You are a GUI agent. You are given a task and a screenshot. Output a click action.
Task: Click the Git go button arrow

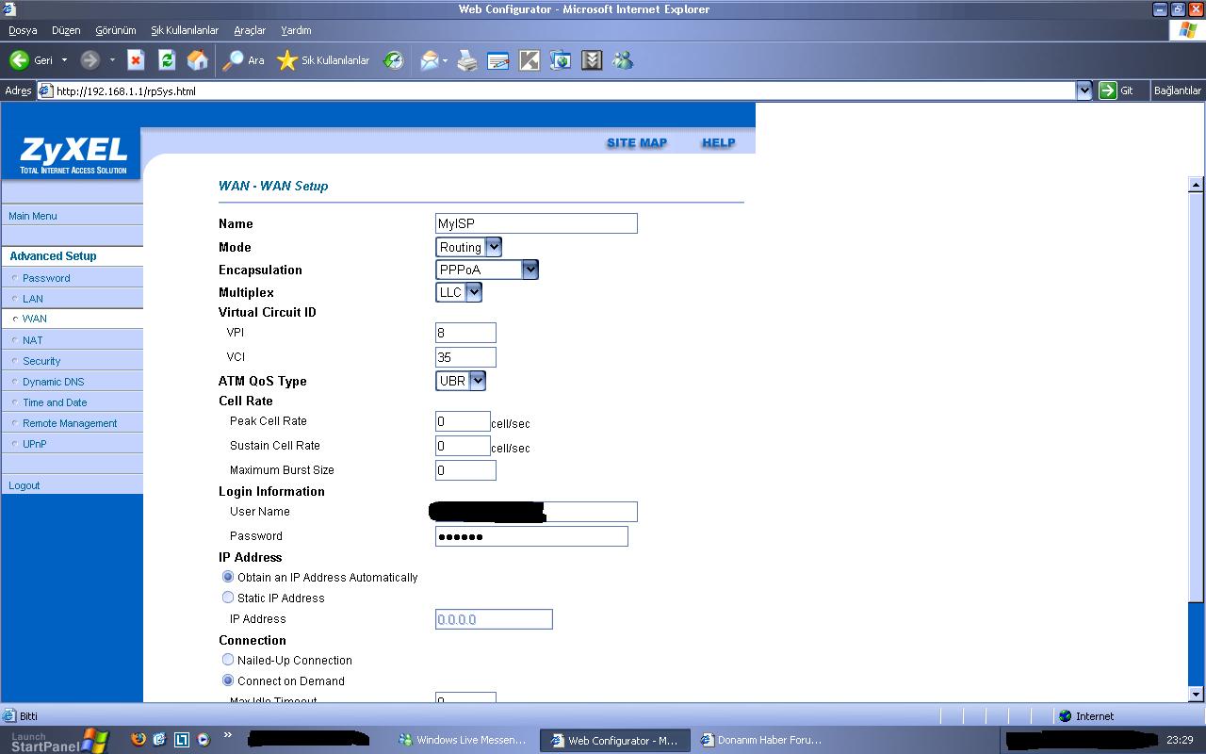[1107, 90]
